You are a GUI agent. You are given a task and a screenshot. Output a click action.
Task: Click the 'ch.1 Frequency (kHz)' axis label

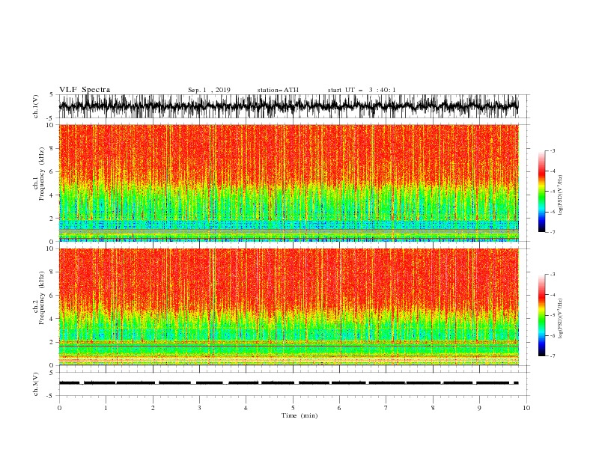point(40,174)
